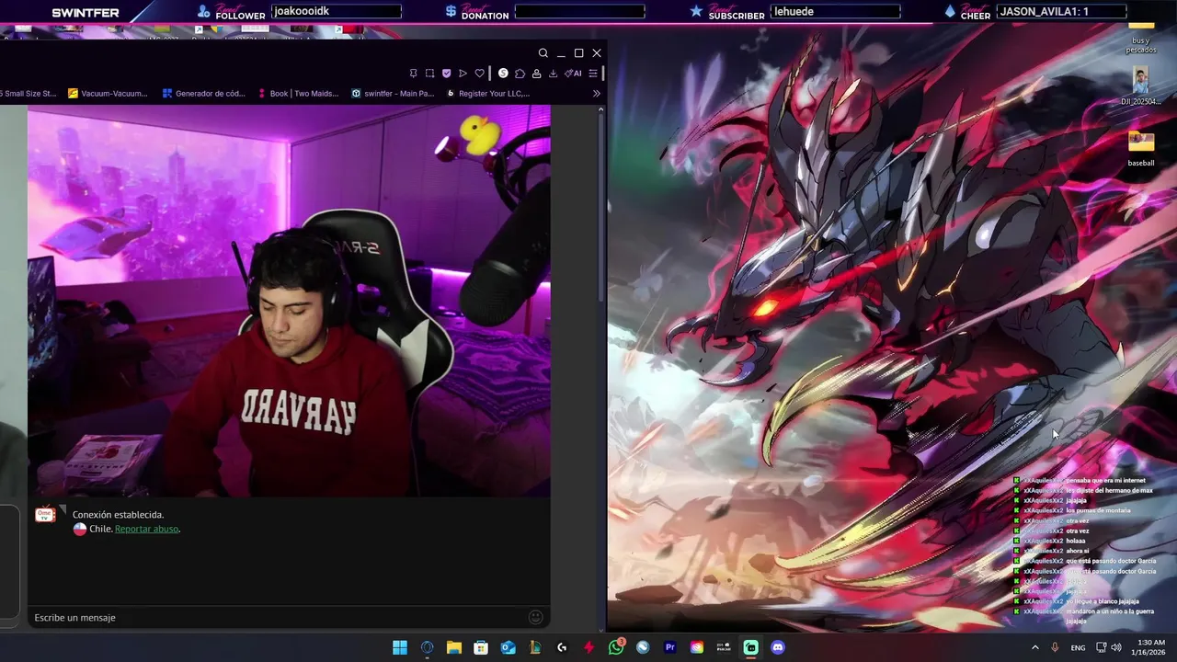The image size is (1177, 662).
Task: Open Outlook from the taskbar
Action: pos(508,647)
